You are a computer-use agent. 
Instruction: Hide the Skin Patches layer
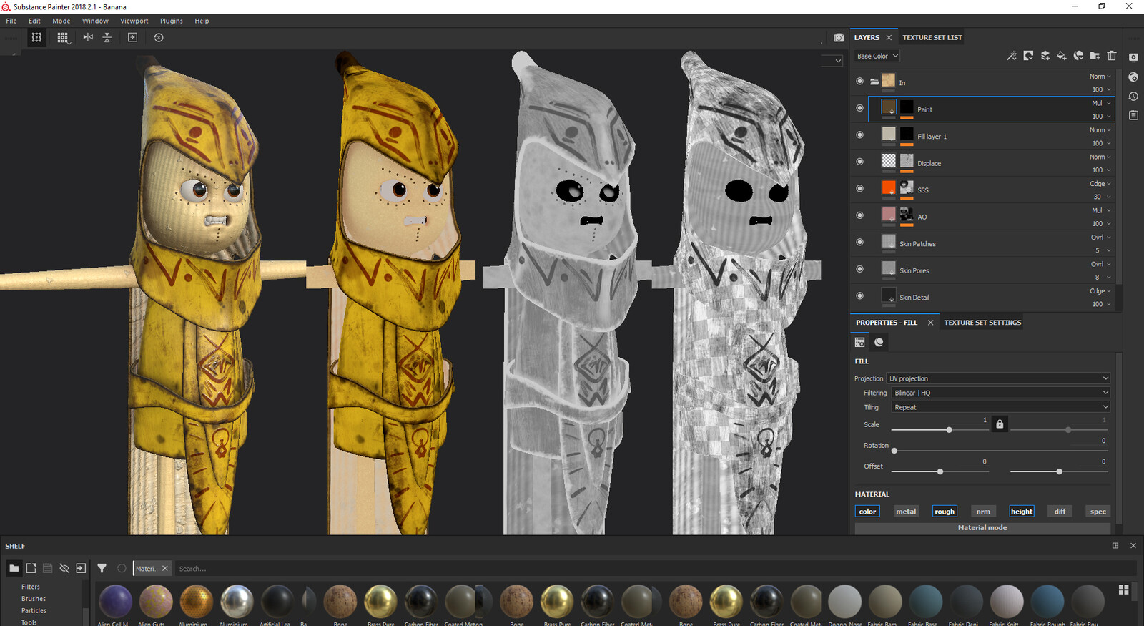tap(859, 242)
